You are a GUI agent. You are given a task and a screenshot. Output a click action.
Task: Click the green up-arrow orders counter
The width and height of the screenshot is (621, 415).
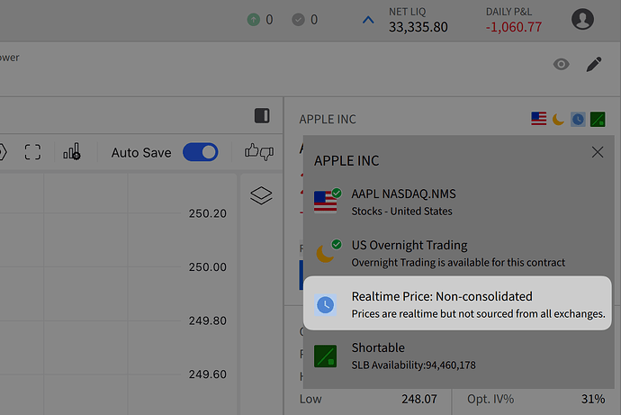[260, 20]
